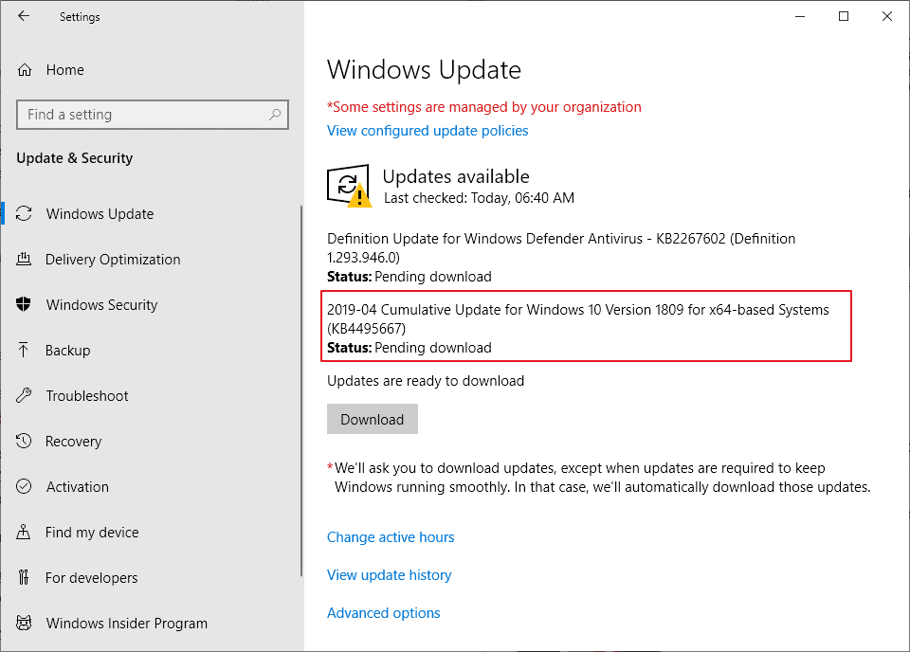Click the search magnifier in Find a setting
This screenshot has height=652, width=910.
[275, 114]
